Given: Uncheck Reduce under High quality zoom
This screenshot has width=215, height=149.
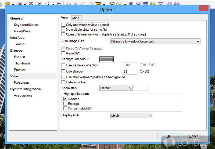Looking at the screenshot, I should 65,99.
